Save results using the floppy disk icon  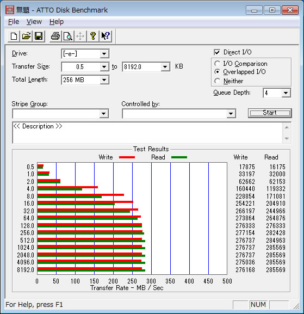[39, 36]
